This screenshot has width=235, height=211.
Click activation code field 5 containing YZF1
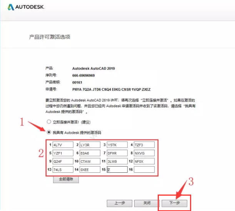(63, 153)
